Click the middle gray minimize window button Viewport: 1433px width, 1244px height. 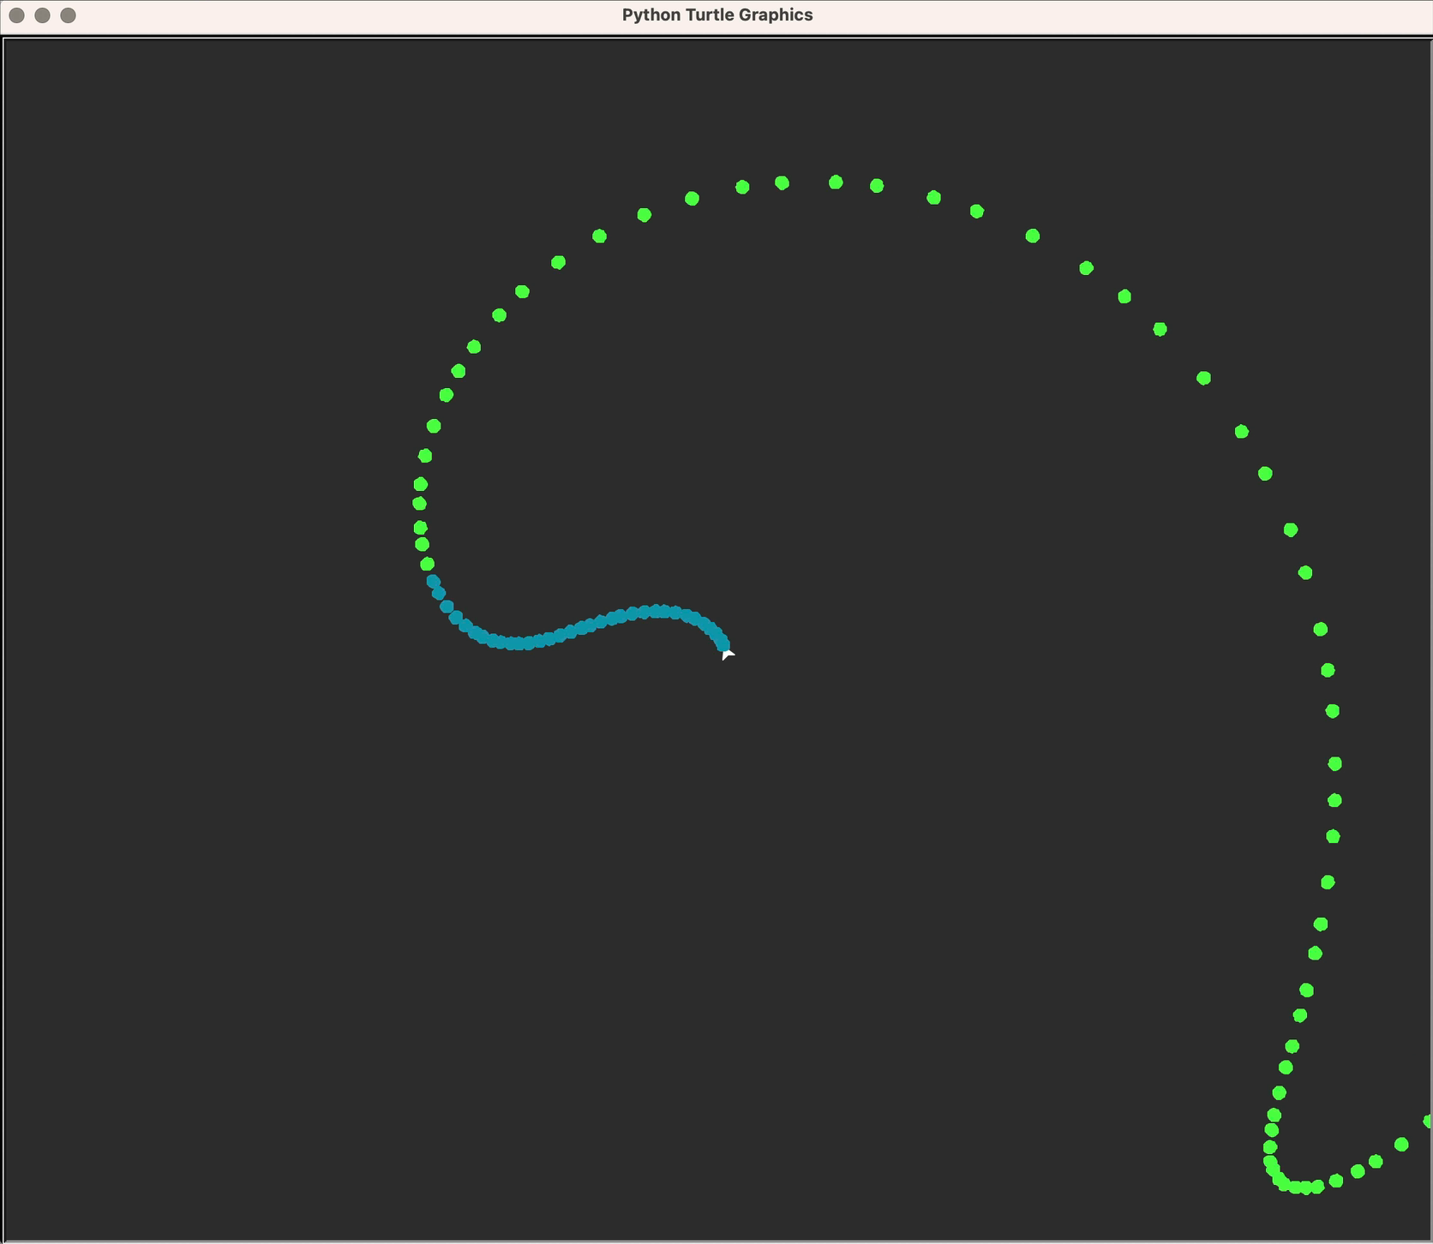[x=42, y=15]
